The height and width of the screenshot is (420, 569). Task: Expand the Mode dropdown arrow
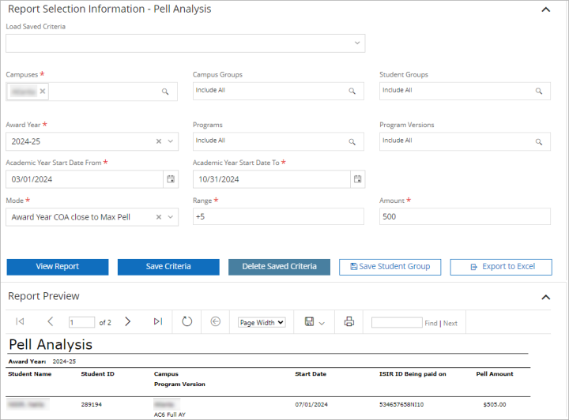[171, 217]
